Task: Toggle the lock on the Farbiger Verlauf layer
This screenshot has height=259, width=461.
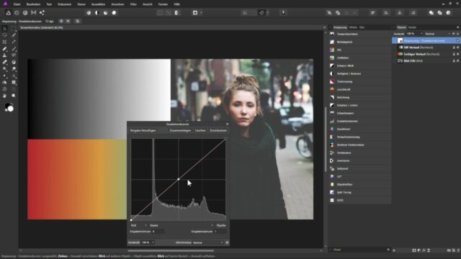Action: tap(454, 54)
